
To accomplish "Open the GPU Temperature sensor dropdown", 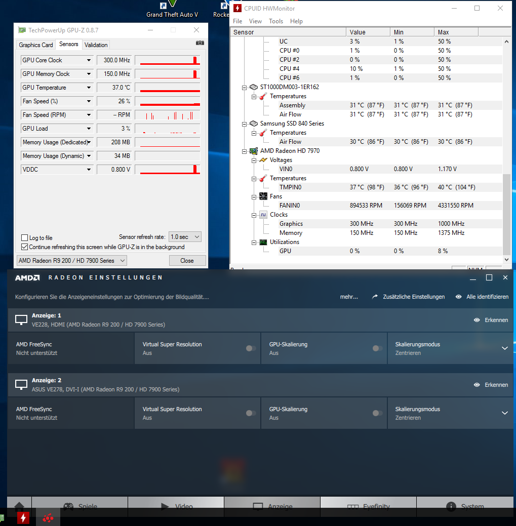I will pos(89,88).
